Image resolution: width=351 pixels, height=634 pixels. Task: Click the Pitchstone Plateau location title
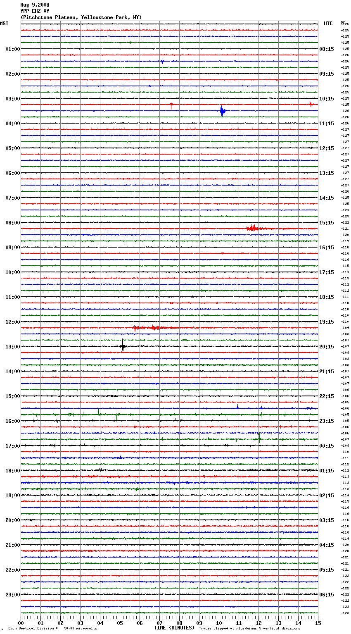81,17
